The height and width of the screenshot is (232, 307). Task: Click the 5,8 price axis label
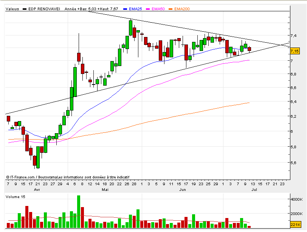click(x=293, y=147)
